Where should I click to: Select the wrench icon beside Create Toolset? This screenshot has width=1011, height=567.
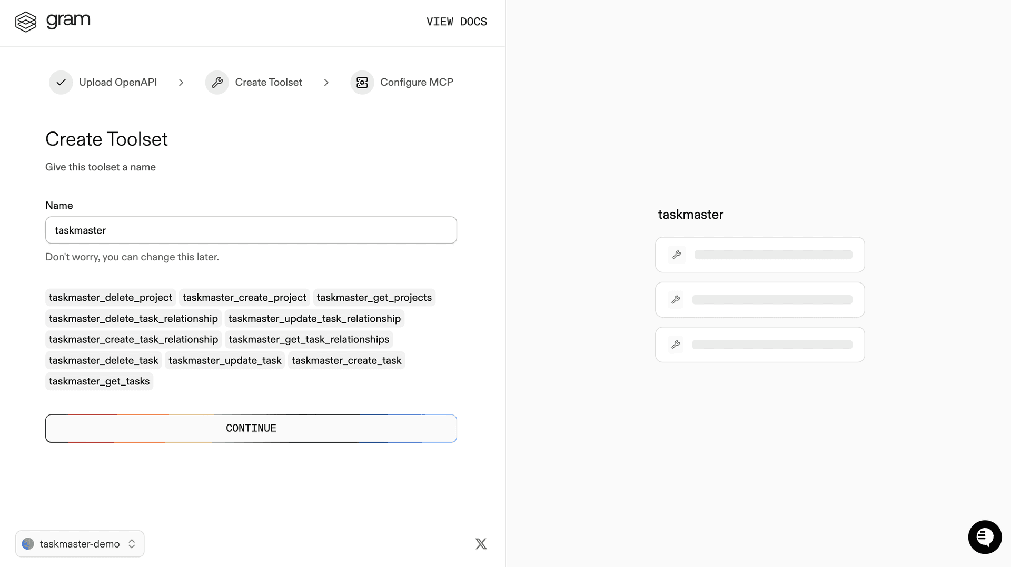(x=217, y=83)
